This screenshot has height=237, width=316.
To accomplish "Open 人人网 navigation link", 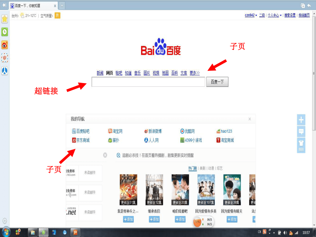I will click(151, 140).
